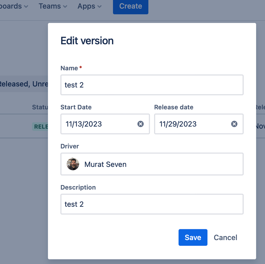Click the RELEASED status badge behind dialog

[x=40, y=126]
